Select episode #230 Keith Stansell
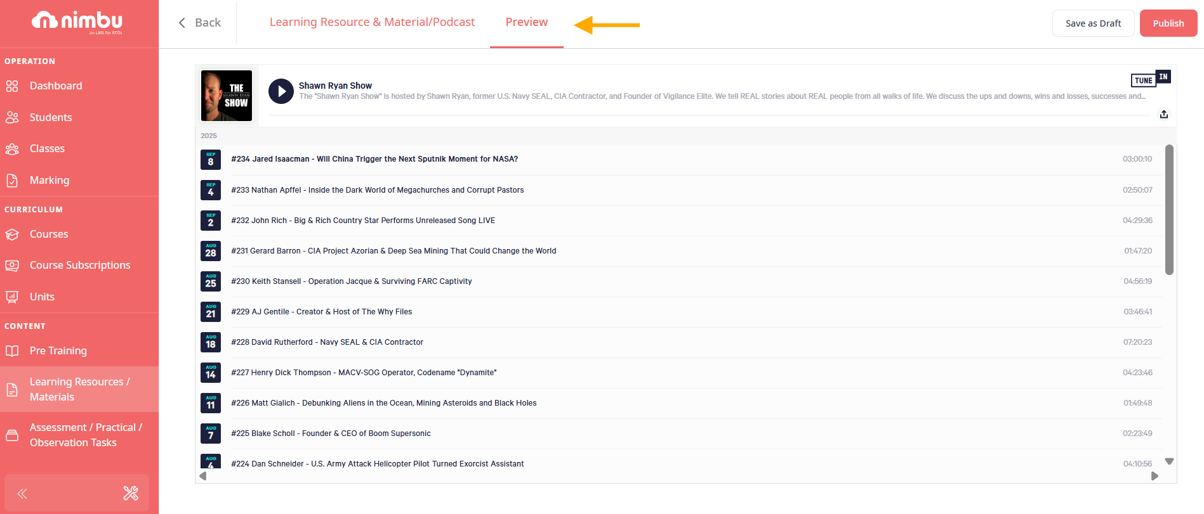The image size is (1204, 514). 352,281
